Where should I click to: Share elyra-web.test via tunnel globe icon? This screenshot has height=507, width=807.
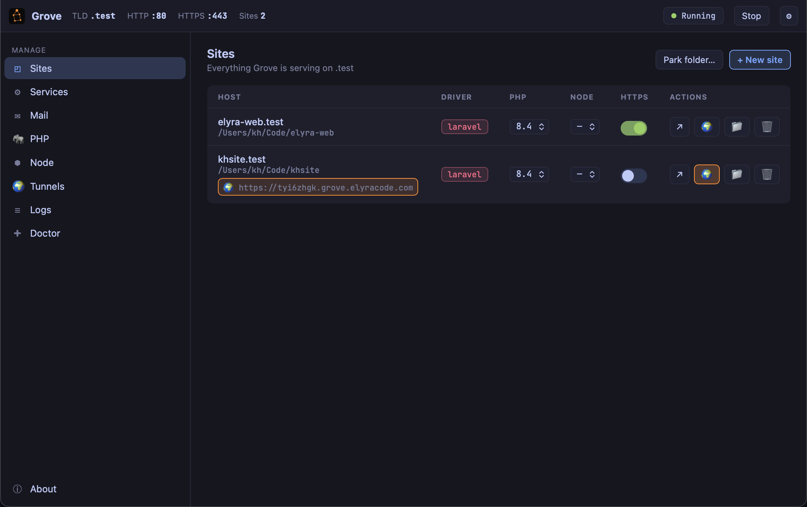coord(706,127)
